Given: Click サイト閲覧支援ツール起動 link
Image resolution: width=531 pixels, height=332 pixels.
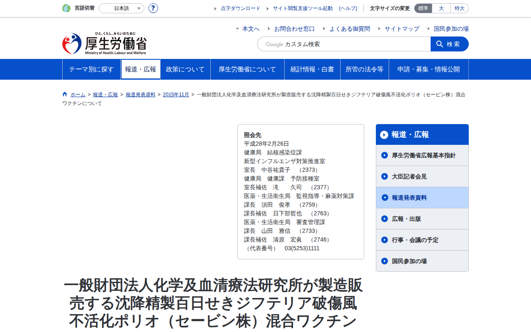Looking at the screenshot, I should pos(303,8).
